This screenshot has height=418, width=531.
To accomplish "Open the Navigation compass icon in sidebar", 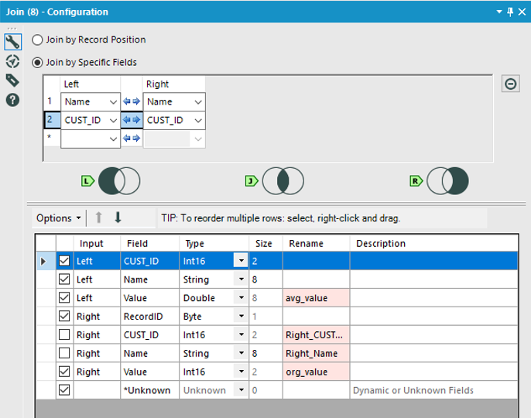I will pyautogui.click(x=12, y=62).
